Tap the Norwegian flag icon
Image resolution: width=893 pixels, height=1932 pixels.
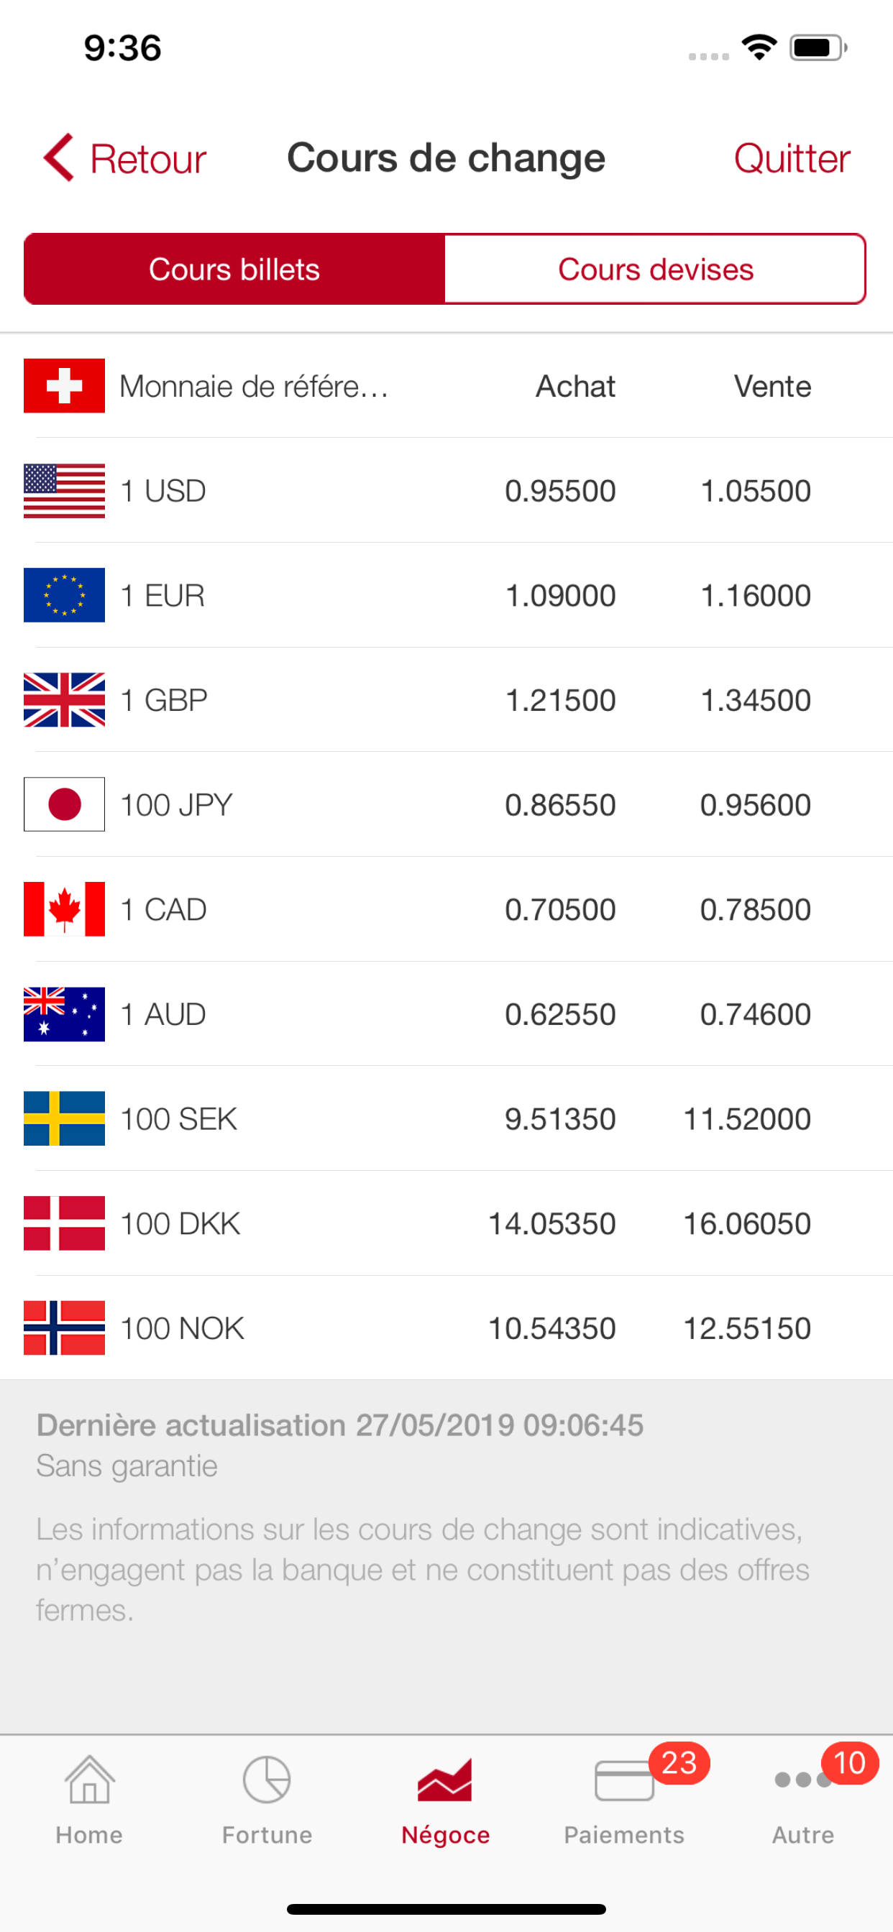64,1328
